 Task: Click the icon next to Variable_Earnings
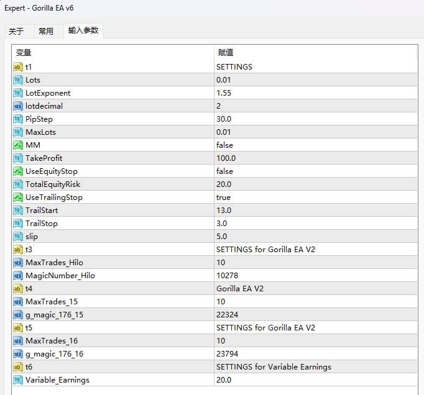coord(18,379)
